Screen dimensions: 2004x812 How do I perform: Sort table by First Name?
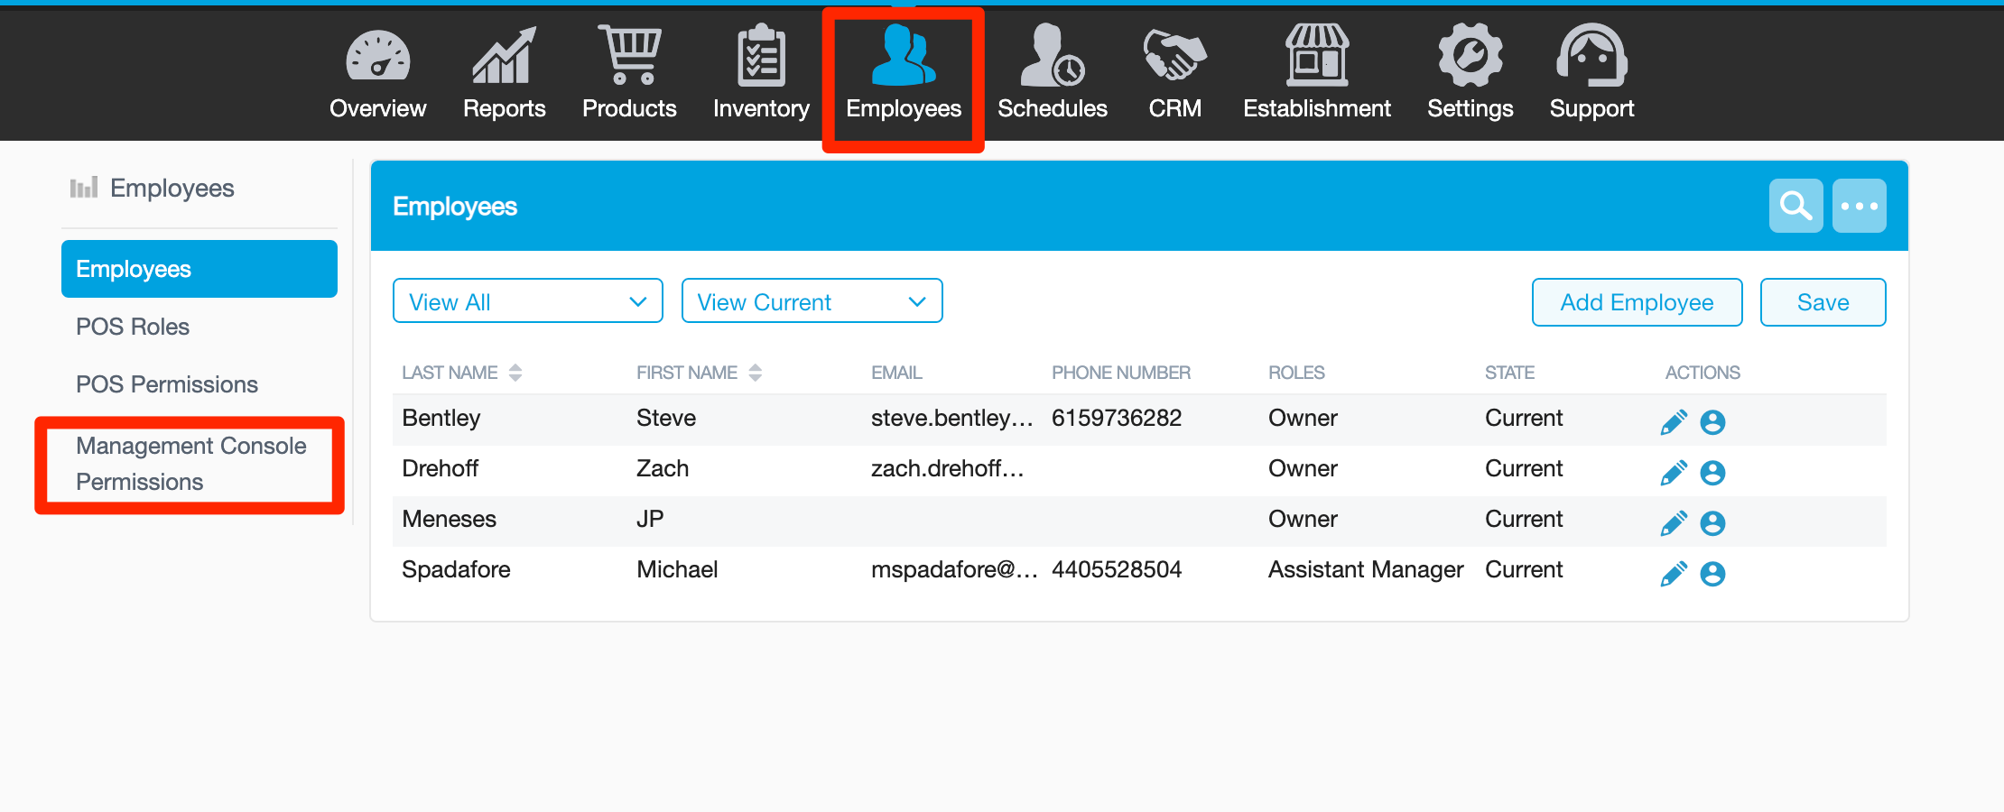pyautogui.click(x=756, y=373)
